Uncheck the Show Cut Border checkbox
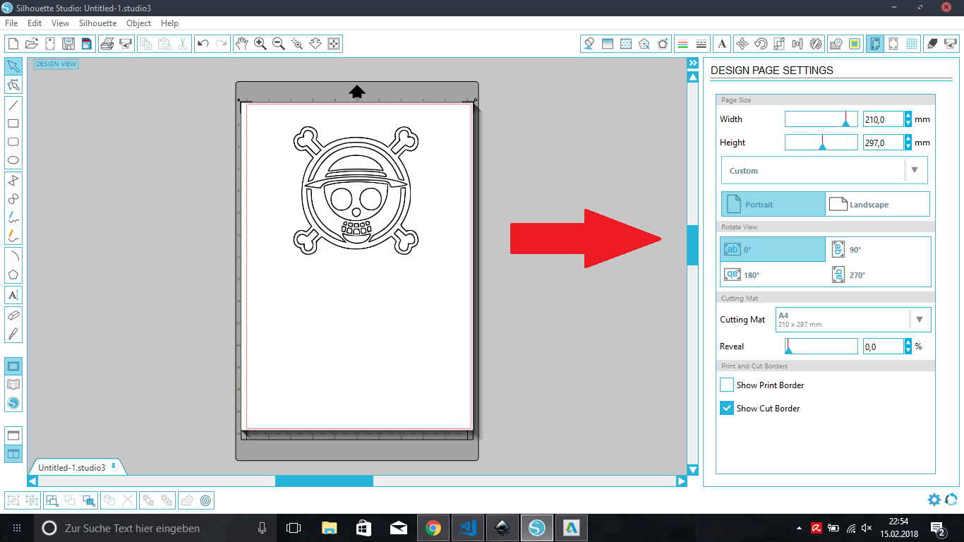This screenshot has width=964, height=542. pyautogui.click(x=727, y=408)
